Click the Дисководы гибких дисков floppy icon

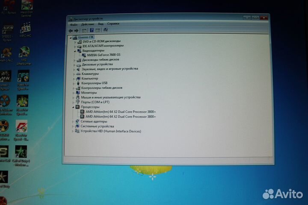pyautogui.click(x=79, y=60)
